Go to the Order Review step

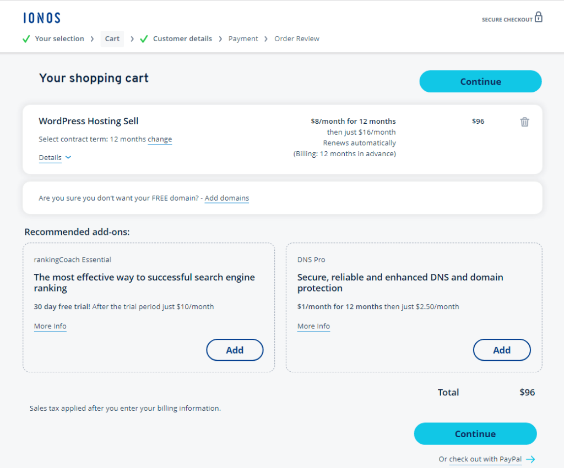pos(296,38)
